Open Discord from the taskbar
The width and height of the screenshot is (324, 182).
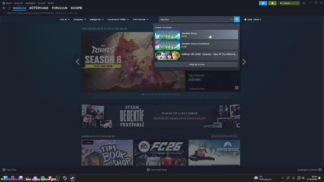pos(35,178)
